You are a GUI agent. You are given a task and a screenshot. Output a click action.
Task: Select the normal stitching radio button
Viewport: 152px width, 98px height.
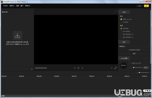[121, 29]
